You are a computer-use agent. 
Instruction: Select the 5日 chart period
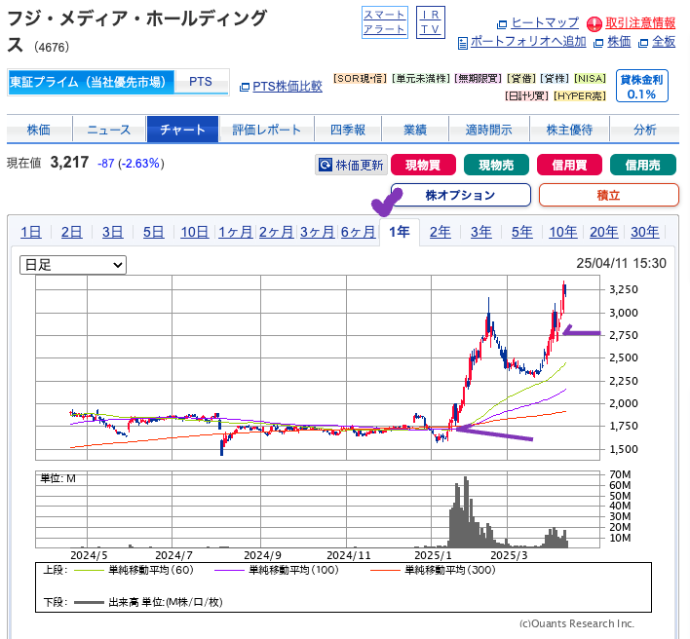153,232
